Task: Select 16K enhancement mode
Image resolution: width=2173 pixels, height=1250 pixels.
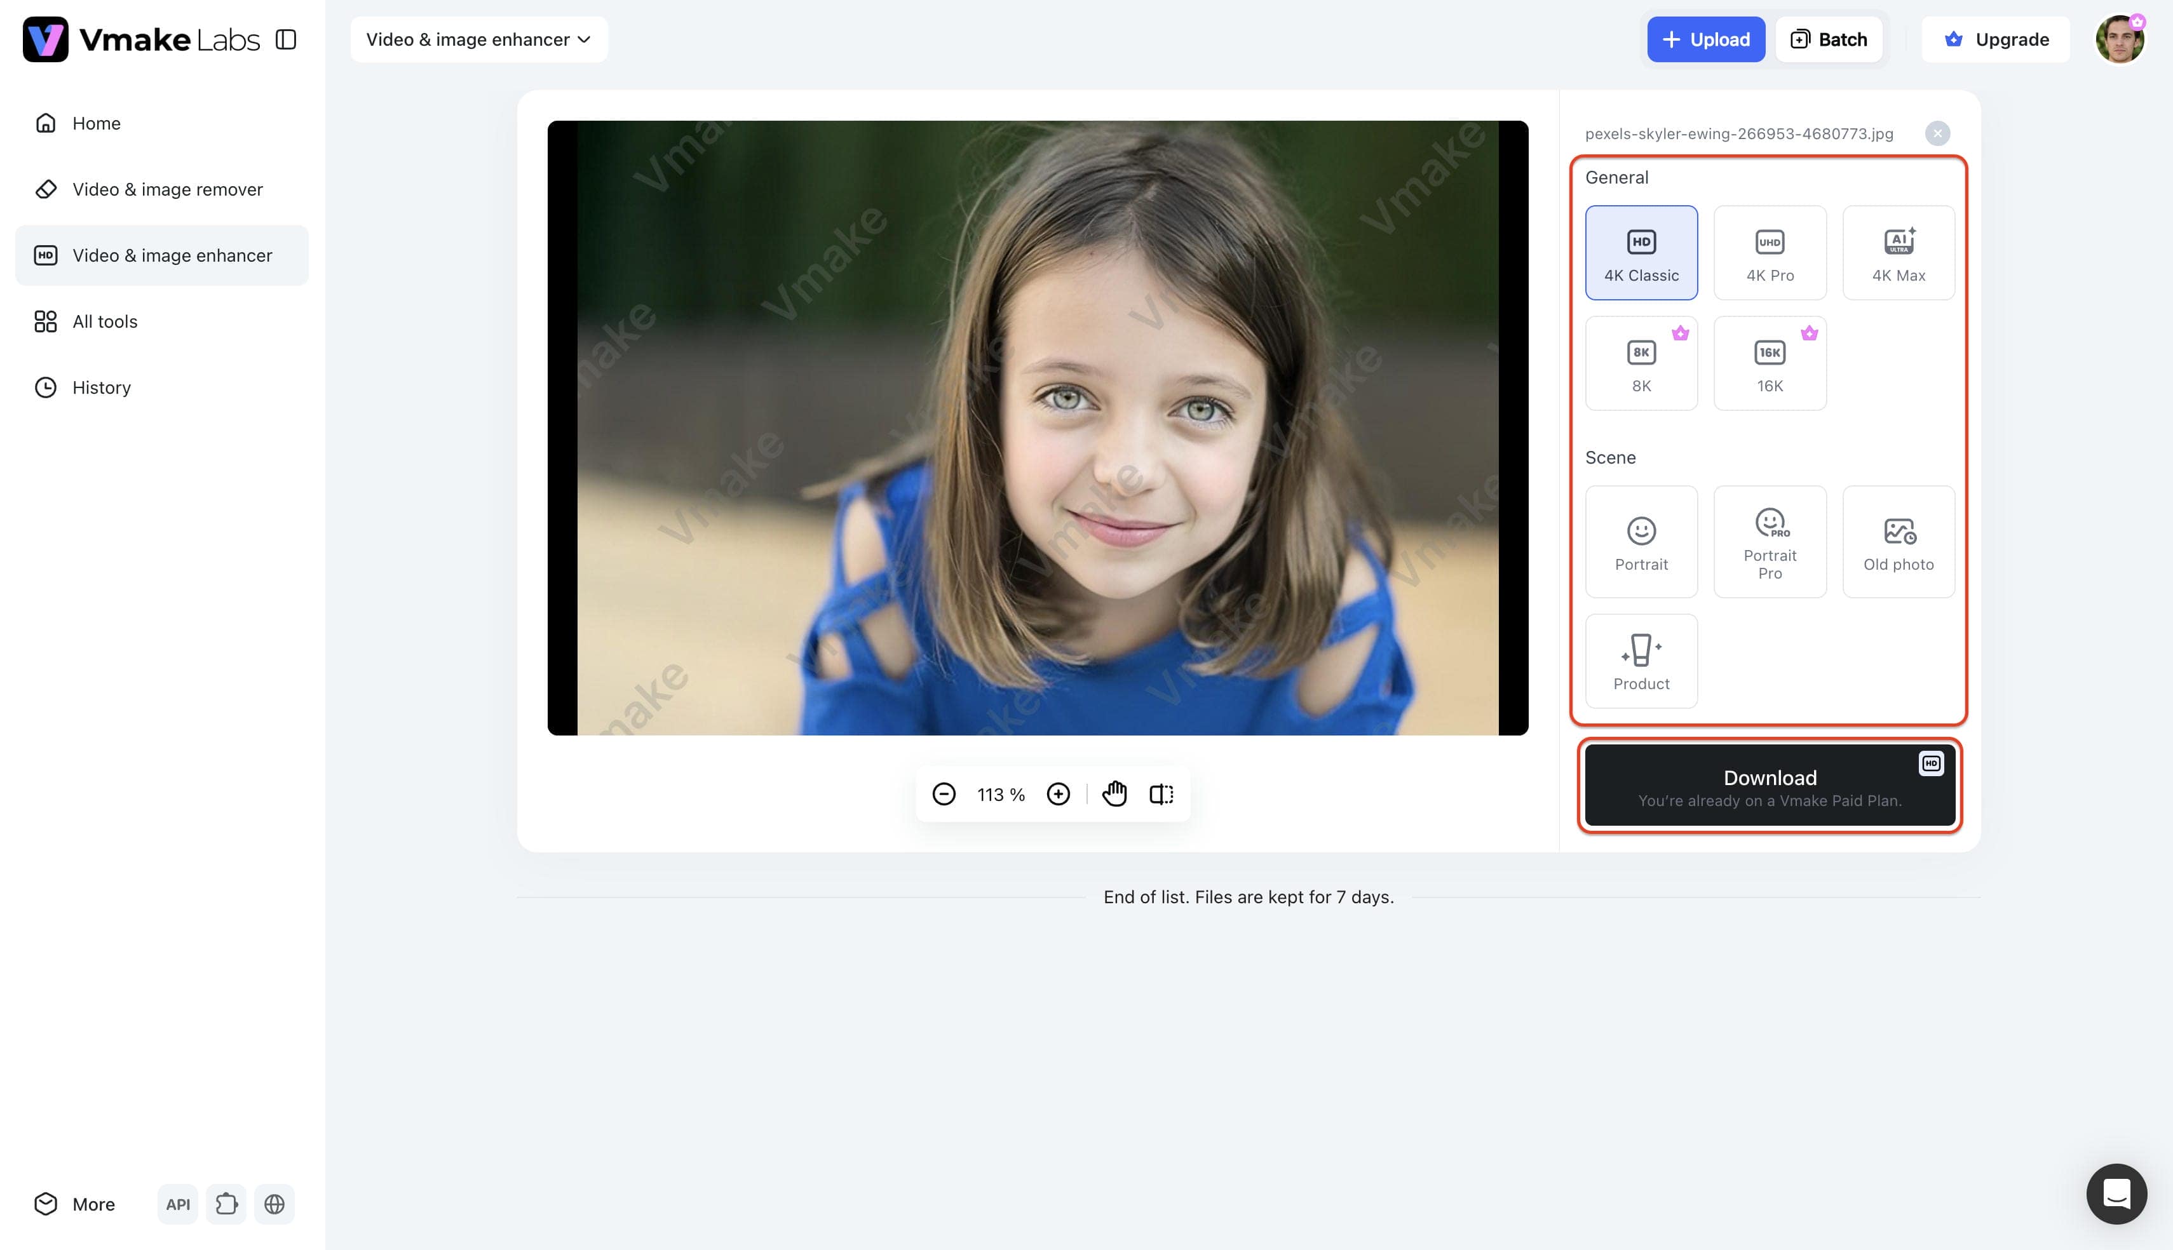Action: click(x=1770, y=364)
